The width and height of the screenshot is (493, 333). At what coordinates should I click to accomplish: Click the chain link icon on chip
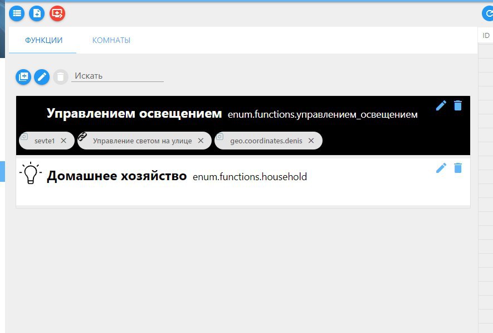pyautogui.click(x=82, y=137)
